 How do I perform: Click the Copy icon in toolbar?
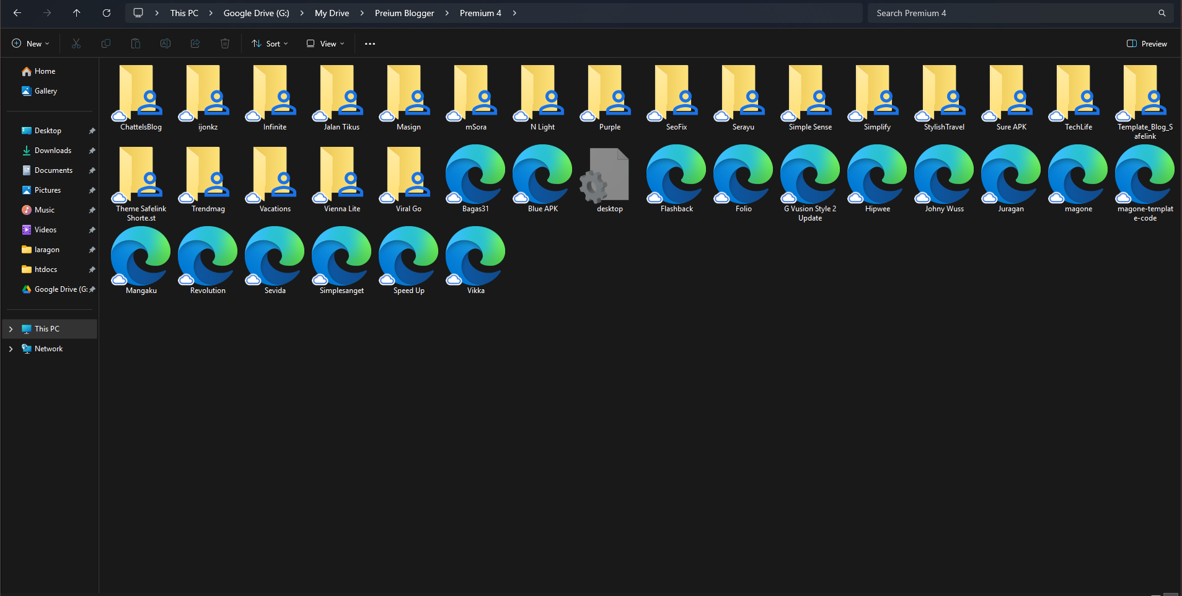106,43
